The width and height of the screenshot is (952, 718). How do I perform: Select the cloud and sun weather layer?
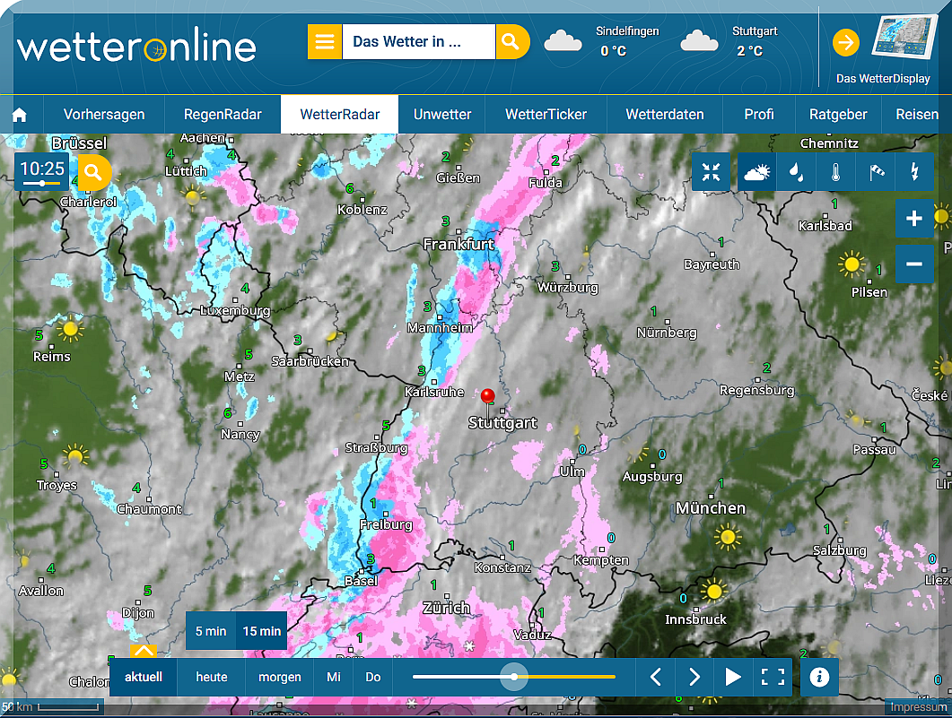click(758, 171)
